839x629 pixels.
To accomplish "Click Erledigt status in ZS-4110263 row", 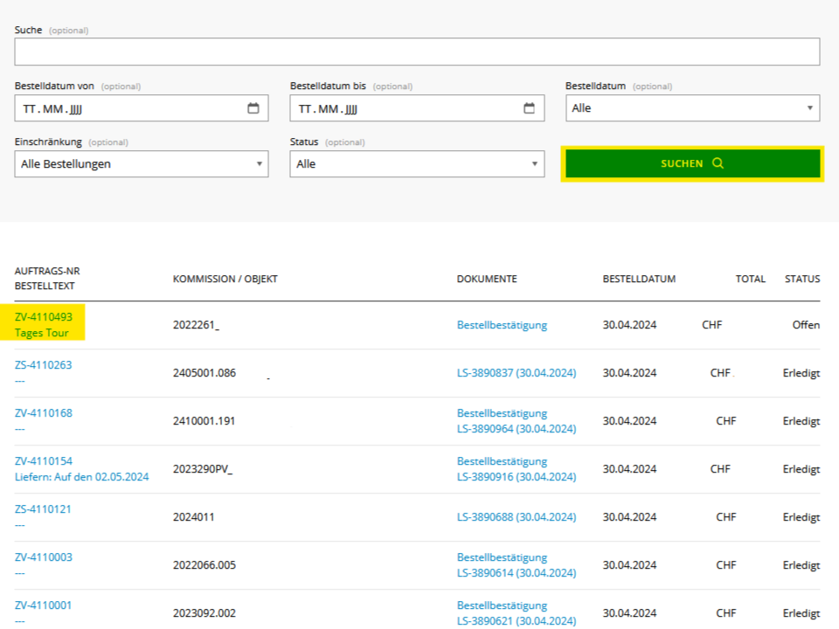I will 801,373.
